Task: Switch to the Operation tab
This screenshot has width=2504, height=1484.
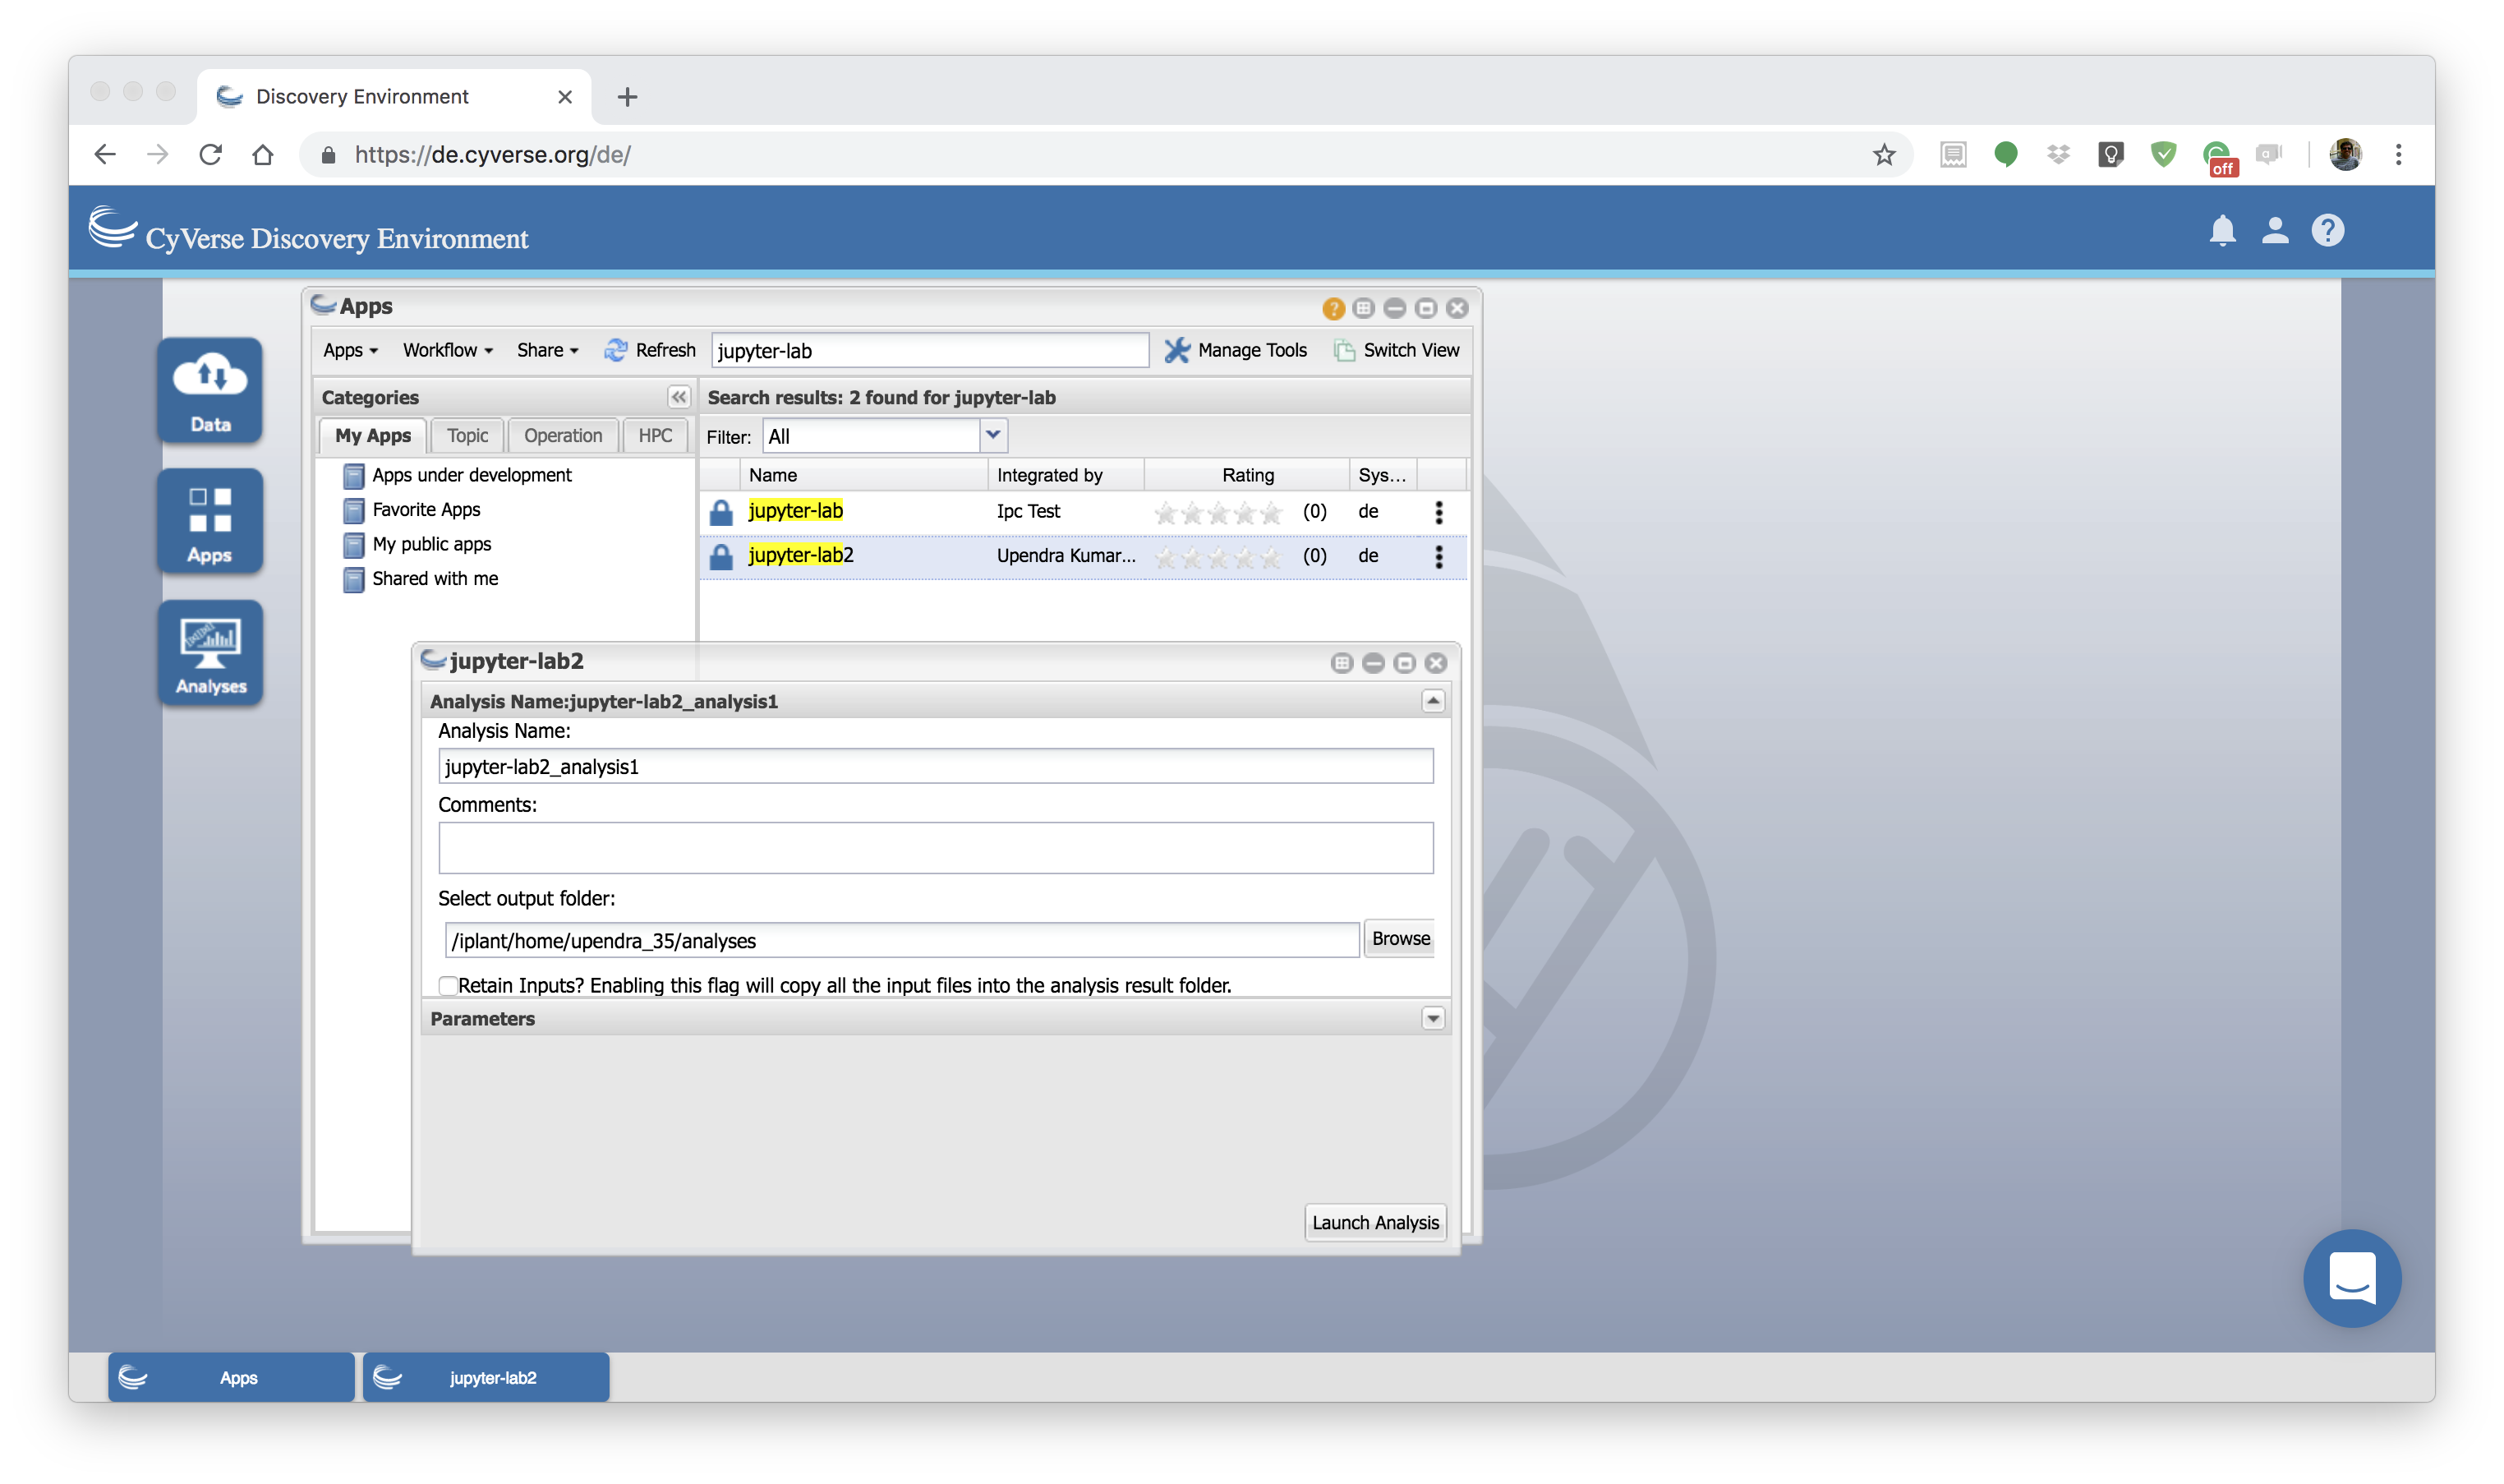Action: (x=562, y=436)
